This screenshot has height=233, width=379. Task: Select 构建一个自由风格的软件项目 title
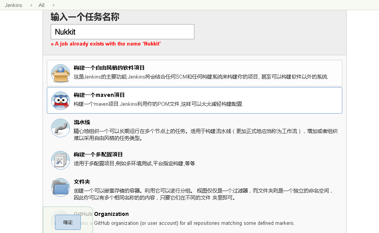click(109, 68)
